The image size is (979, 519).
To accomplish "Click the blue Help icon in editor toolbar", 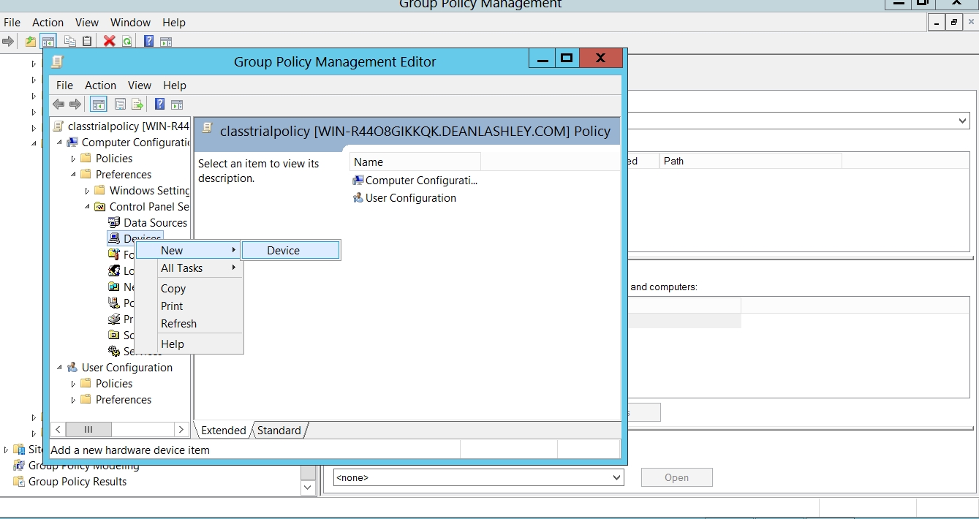I will [x=159, y=105].
